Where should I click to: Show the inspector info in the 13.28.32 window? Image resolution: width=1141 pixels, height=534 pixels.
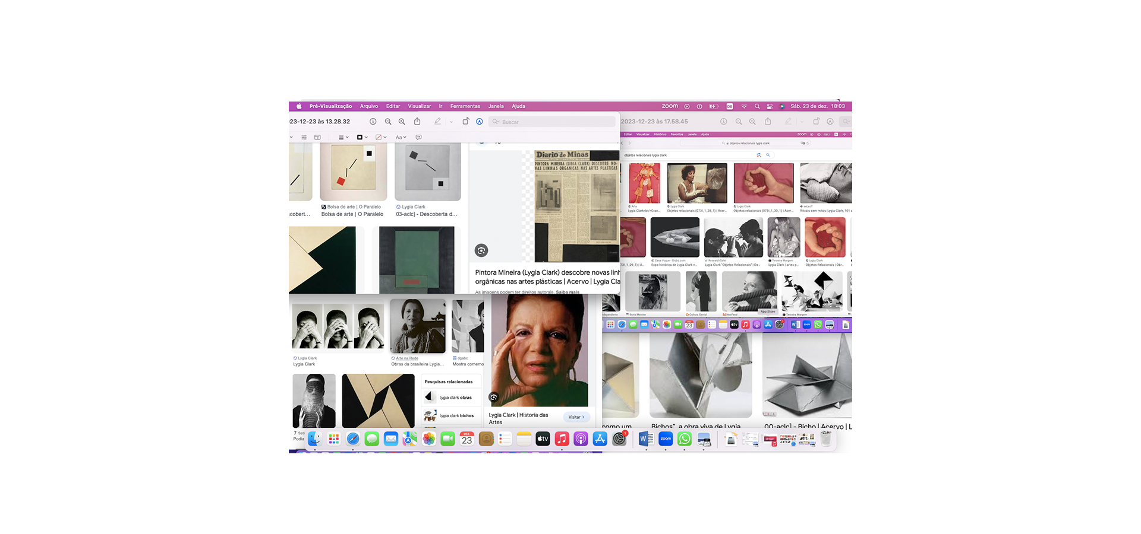click(373, 122)
